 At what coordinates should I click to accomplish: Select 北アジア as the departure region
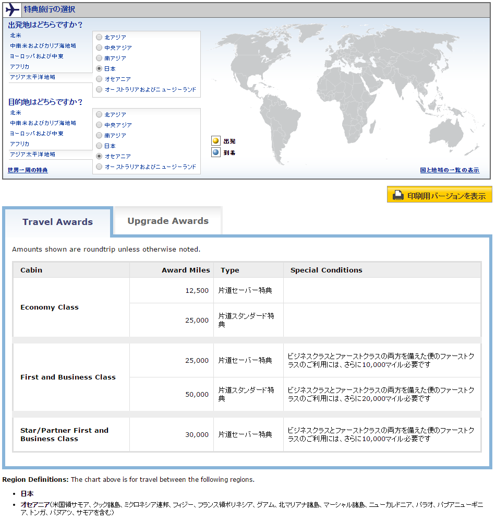coord(99,37)
